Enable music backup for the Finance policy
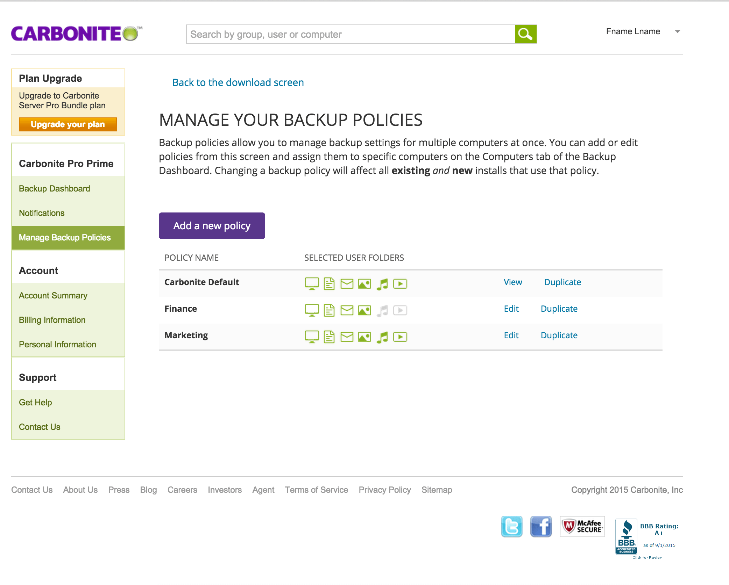 pyautogui.click(x=383, y=310)
